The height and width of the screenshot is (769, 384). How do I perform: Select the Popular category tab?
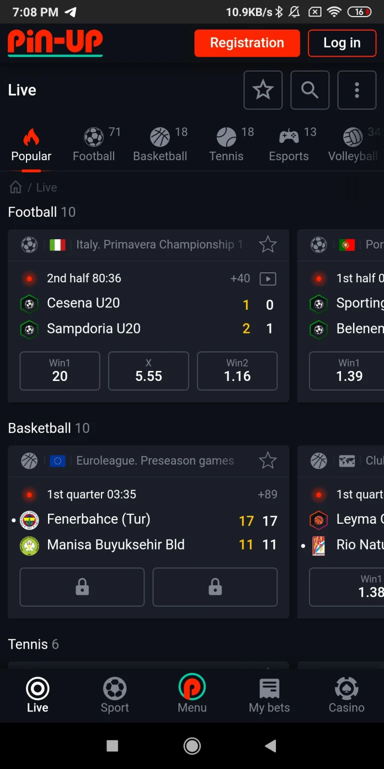(x=31, y=145)
